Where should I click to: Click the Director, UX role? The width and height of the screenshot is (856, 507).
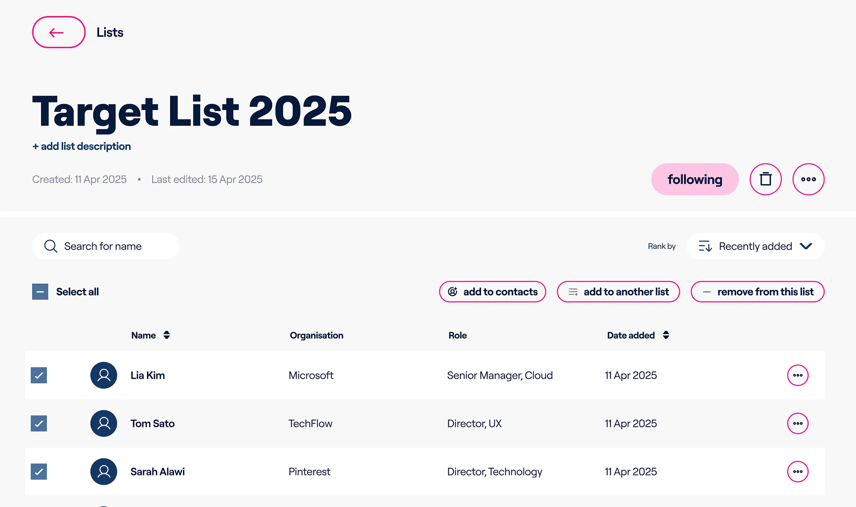pos(474,423)
